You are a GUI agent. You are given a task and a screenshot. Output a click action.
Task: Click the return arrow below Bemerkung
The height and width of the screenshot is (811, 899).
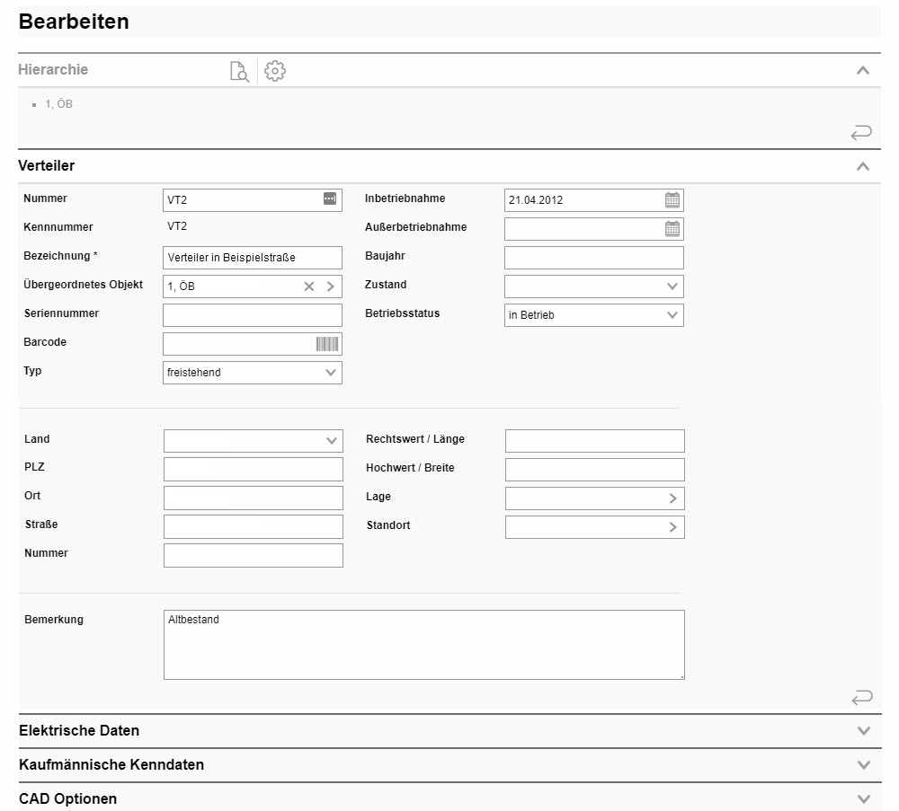click(860, 697)
